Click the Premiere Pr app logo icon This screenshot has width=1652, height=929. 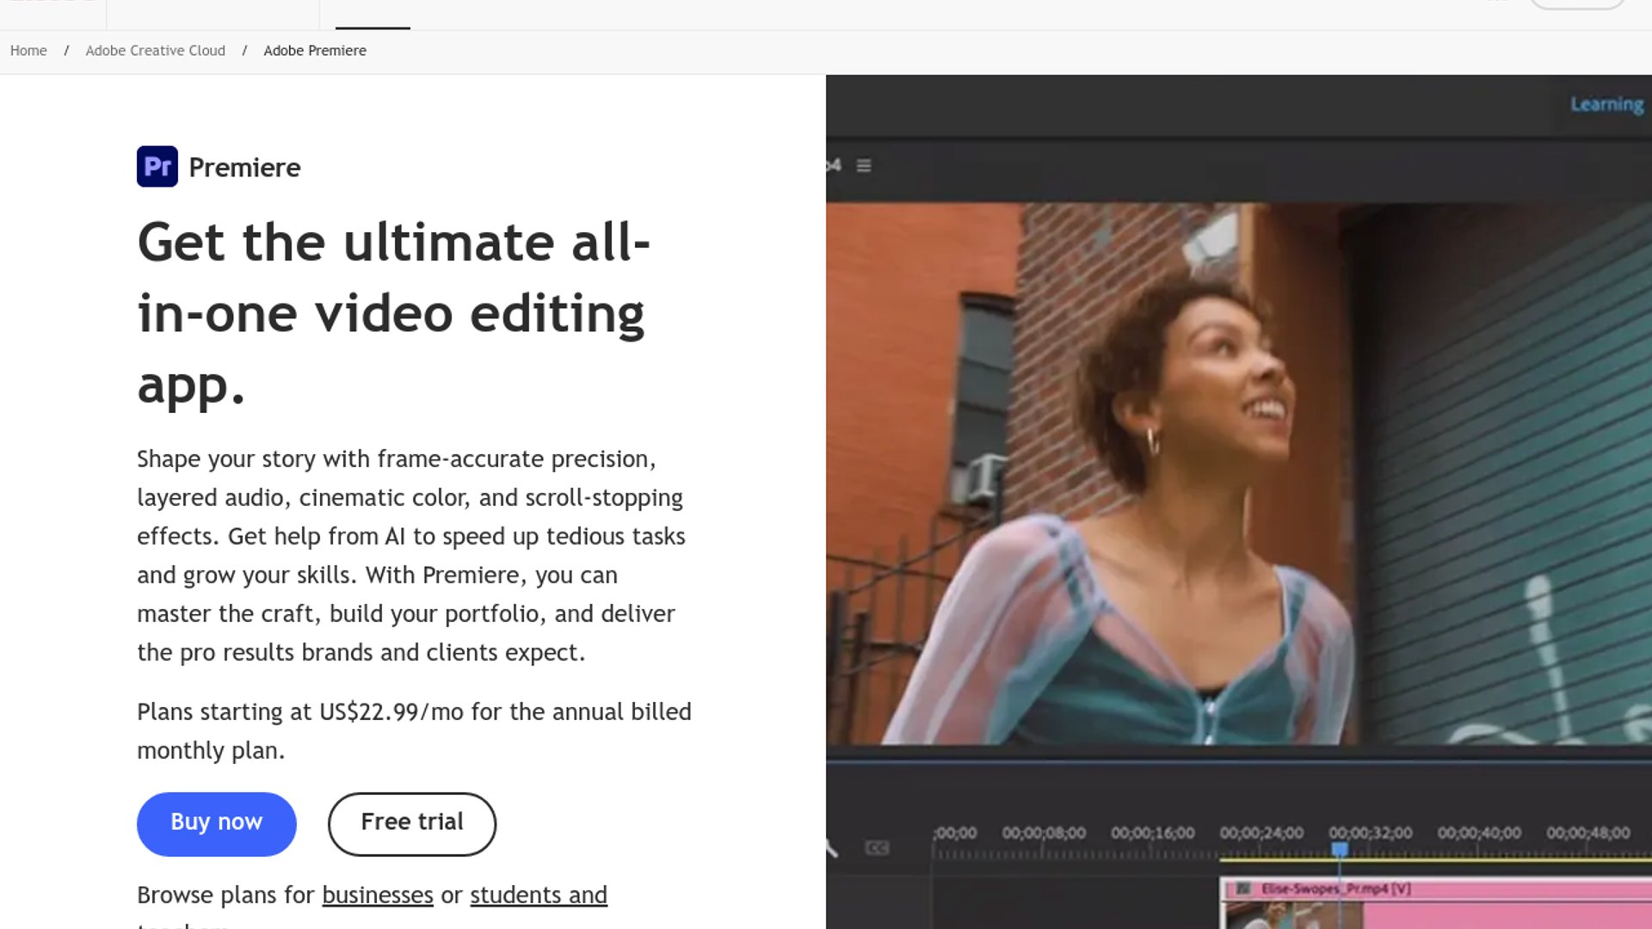[x=157, y=166]
